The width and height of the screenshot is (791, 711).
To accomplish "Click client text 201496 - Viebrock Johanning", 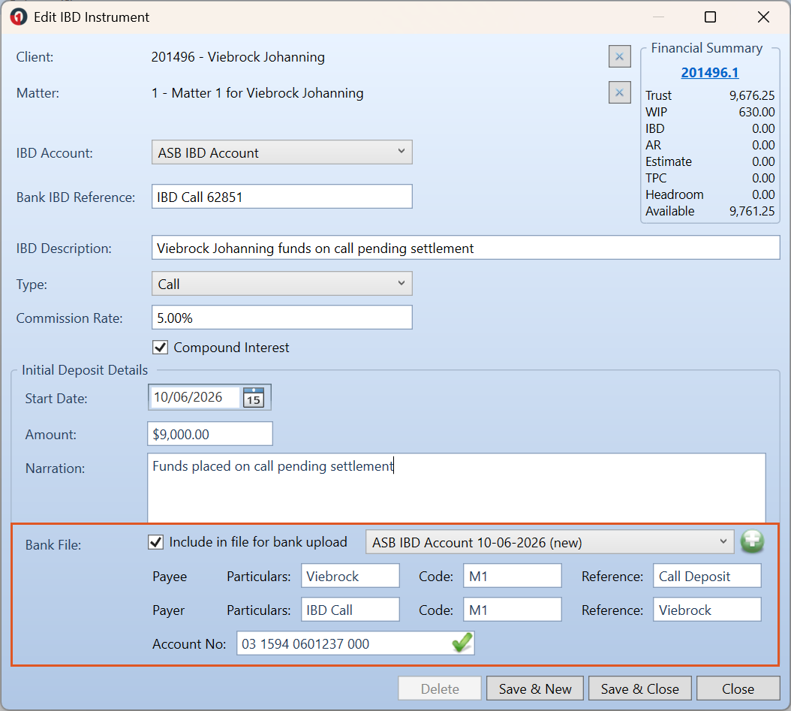I will pos(238,57).
